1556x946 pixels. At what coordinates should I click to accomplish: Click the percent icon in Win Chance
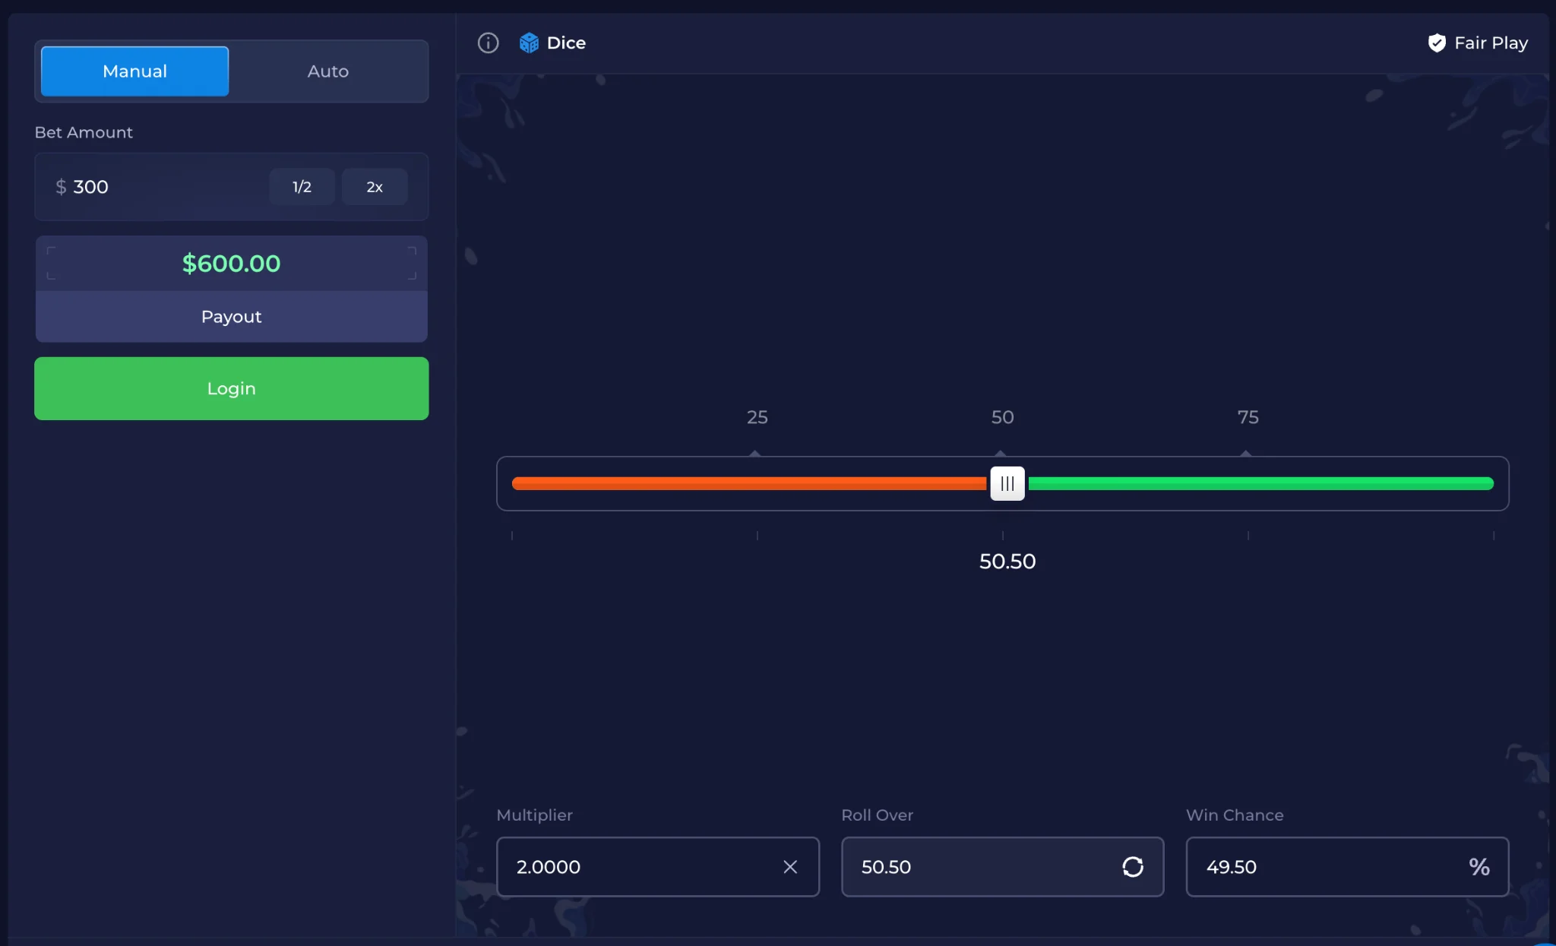(1479, 867)
